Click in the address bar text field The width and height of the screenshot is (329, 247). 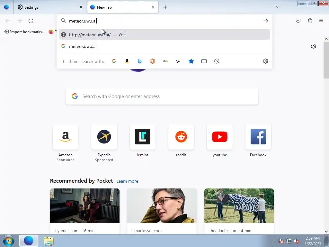point(164,21)
